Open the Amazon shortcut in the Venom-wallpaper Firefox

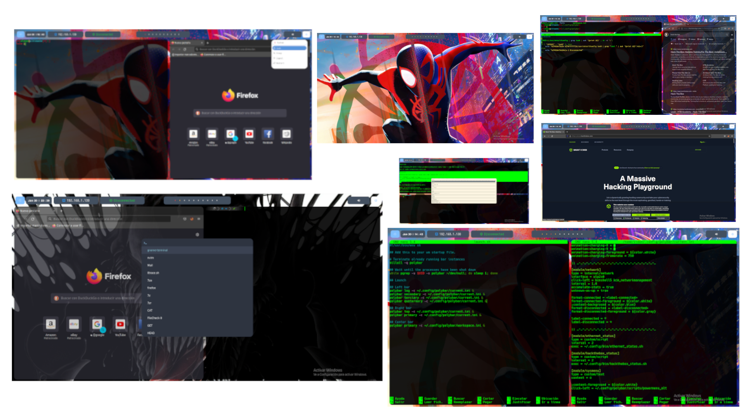(50, 324)
